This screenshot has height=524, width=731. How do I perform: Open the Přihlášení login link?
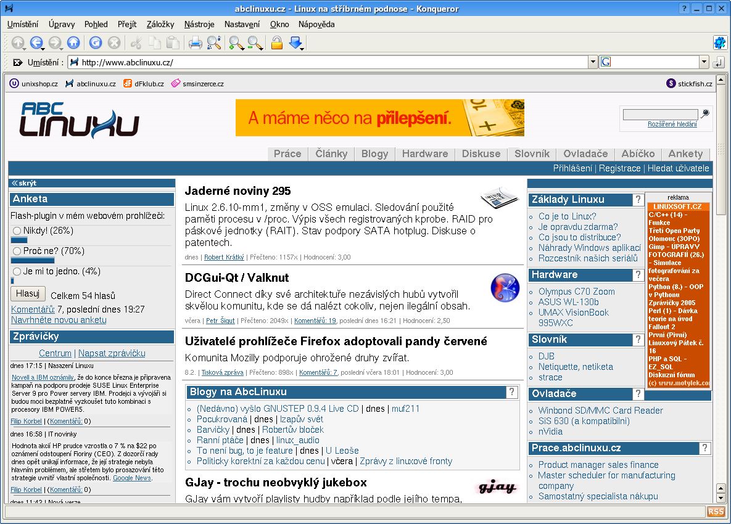[572, 168]
